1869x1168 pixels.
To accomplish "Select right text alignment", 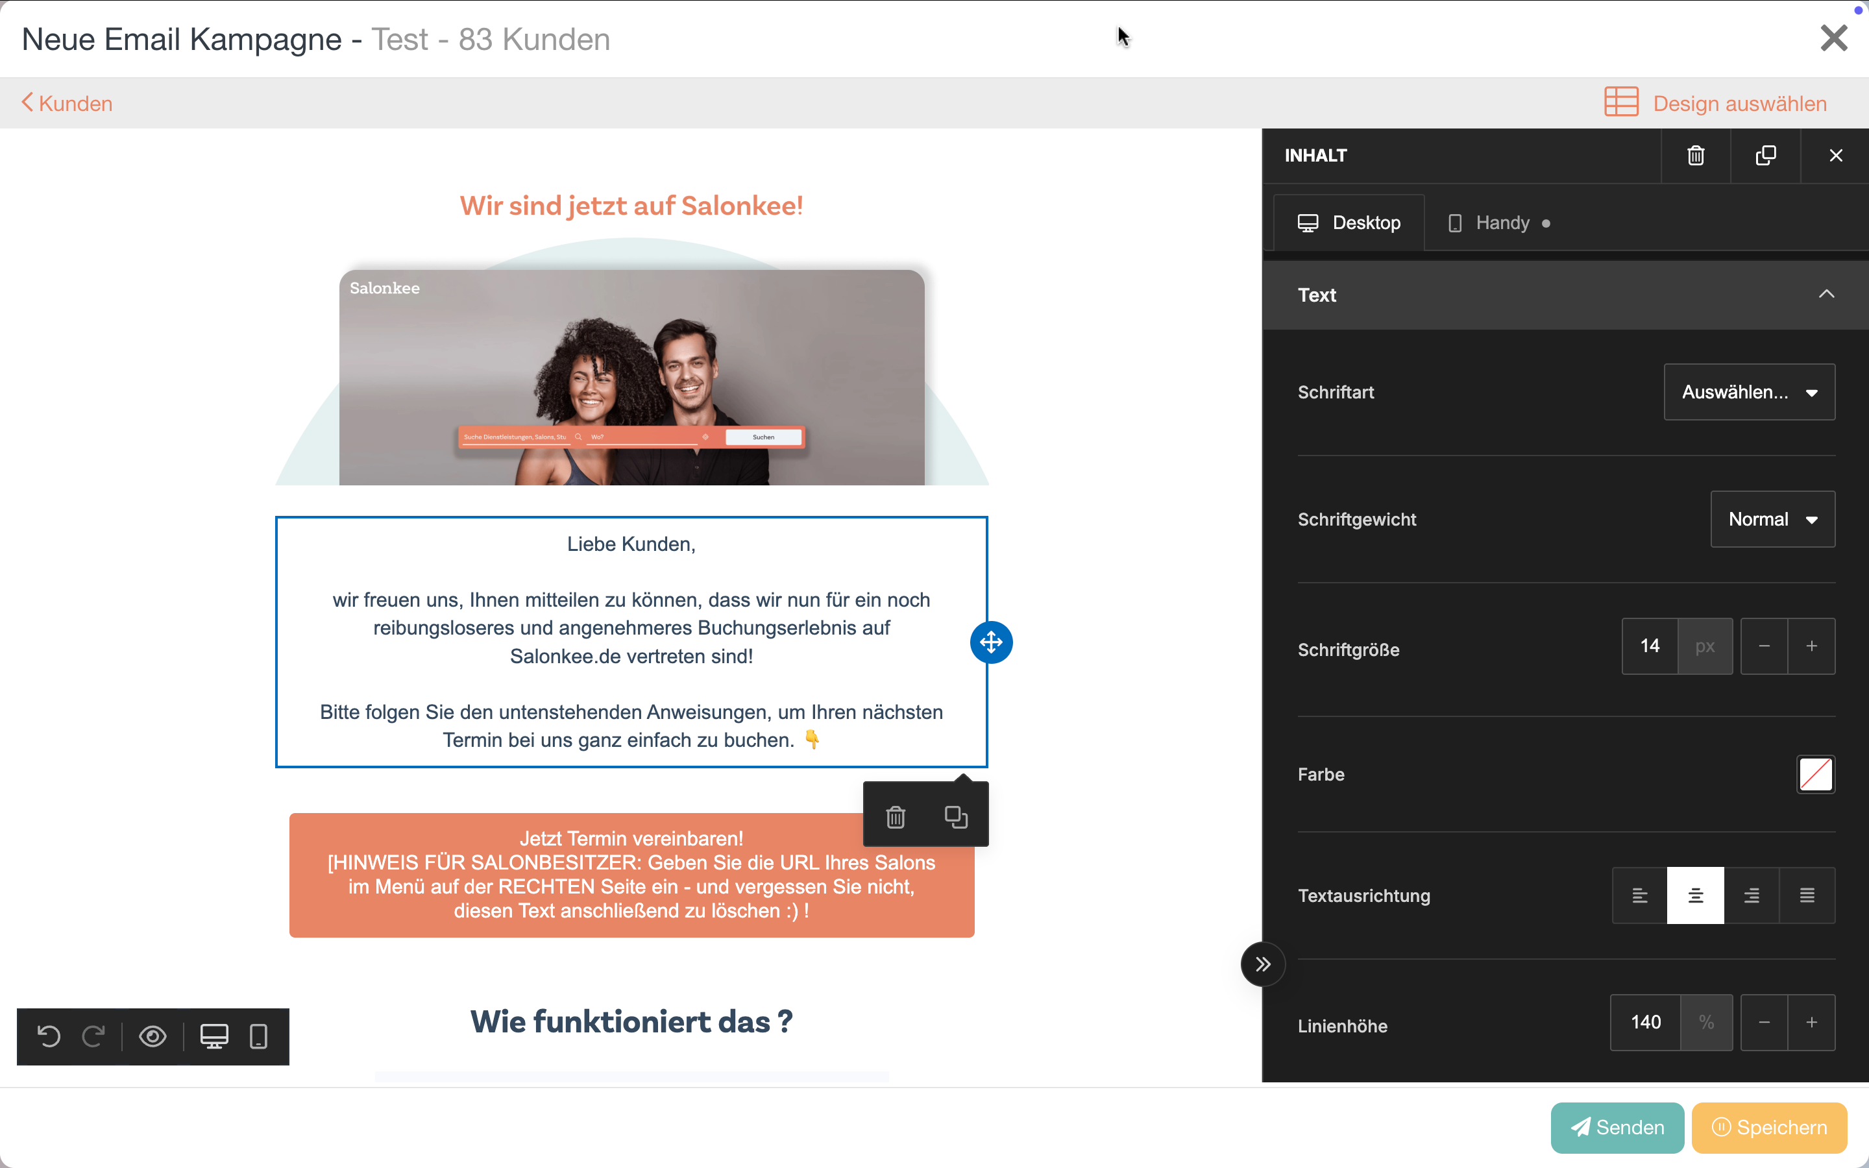I will pos(1752,895).
